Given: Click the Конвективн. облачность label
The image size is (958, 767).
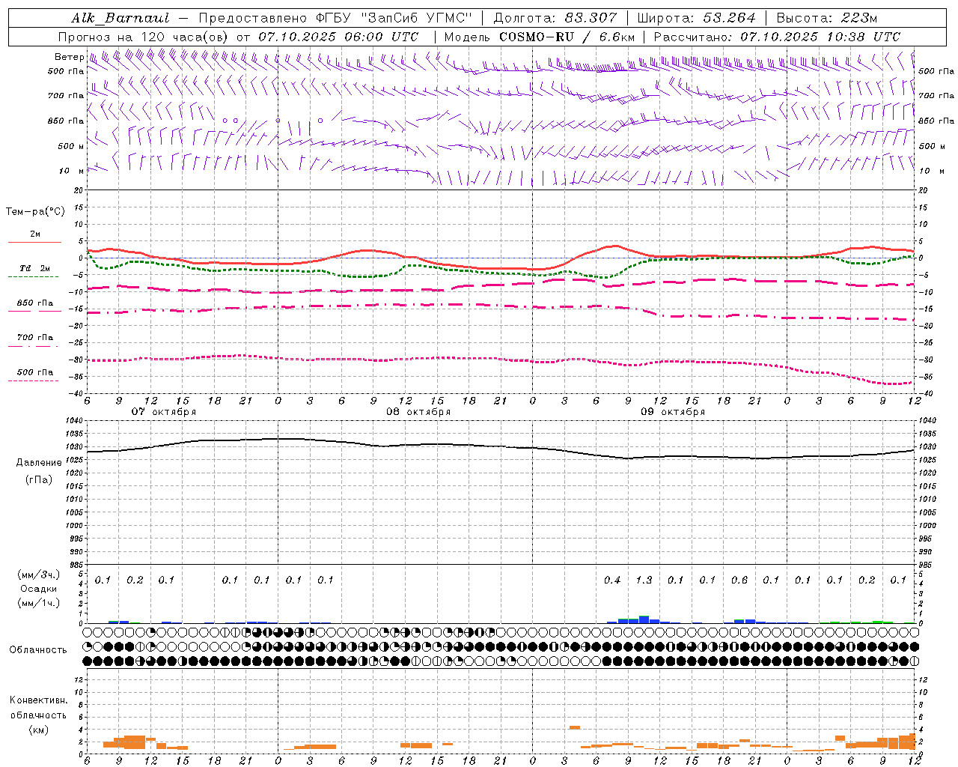Looking at the screenshot, I should tap(38, 708).
